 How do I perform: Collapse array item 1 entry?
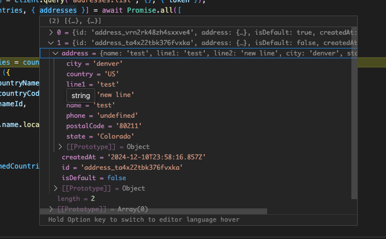point(51,43)
